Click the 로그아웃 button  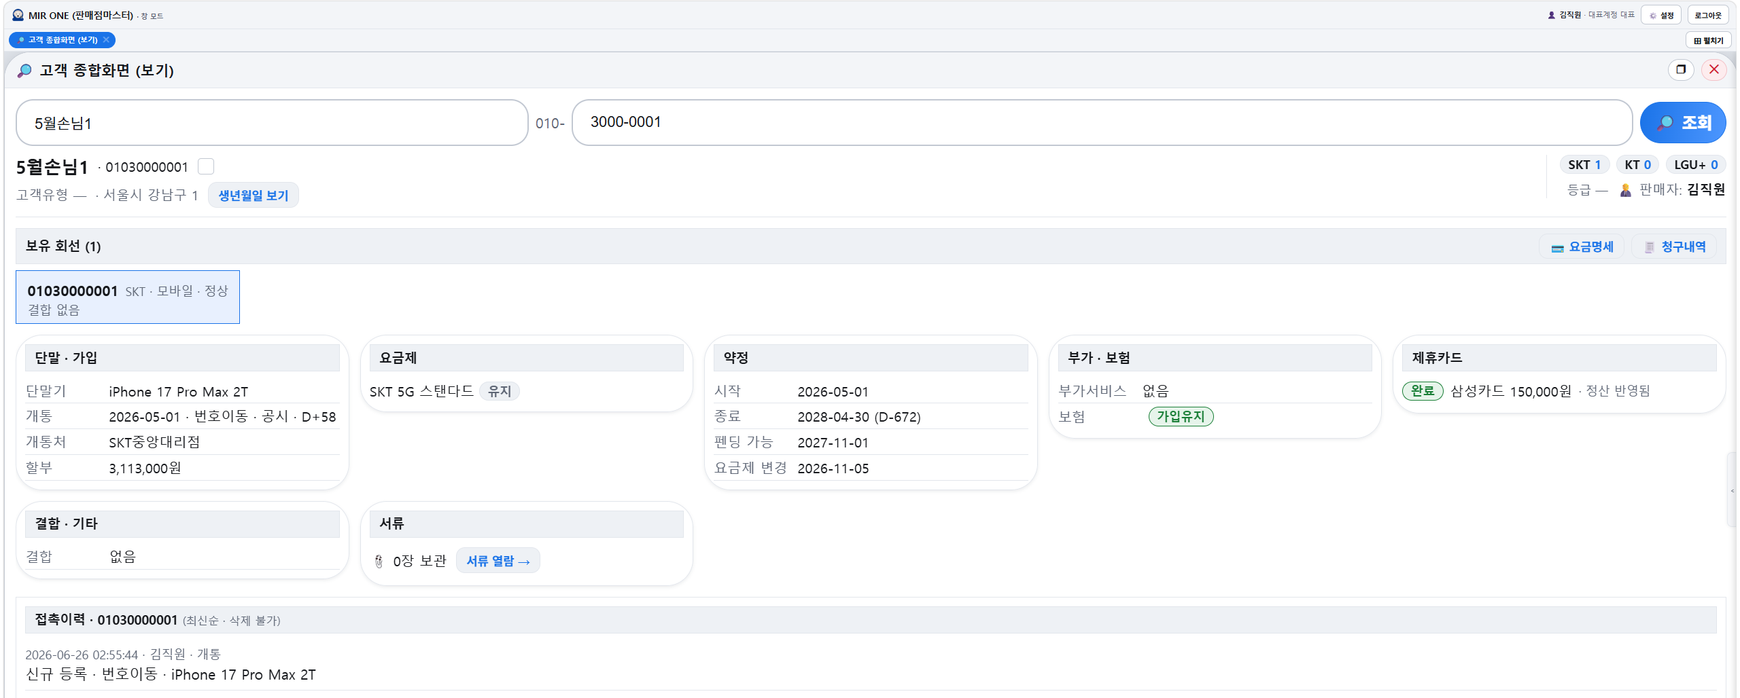click(x=1708, y=15)
